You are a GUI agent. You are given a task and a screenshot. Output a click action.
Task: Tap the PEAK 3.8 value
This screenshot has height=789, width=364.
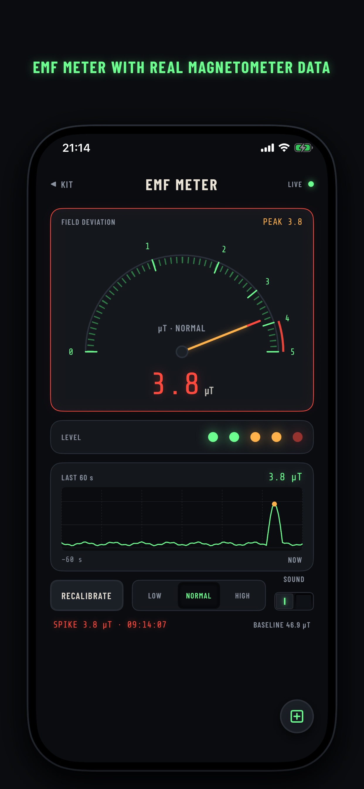[283, 222]
